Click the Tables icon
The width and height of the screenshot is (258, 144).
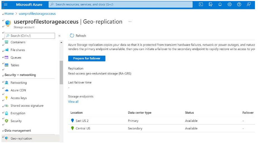coord(7,65)
